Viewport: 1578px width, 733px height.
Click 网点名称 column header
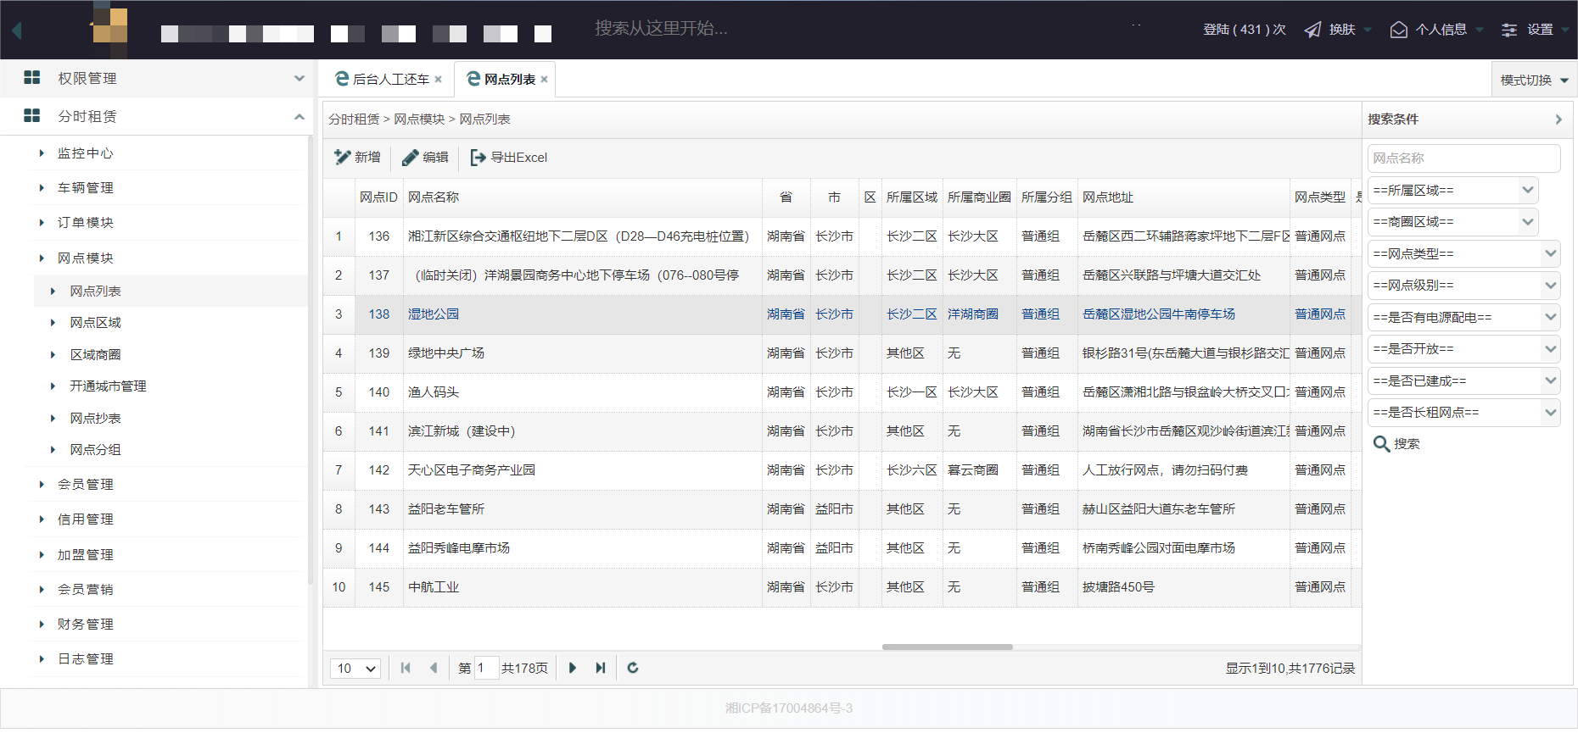[583, 197]
